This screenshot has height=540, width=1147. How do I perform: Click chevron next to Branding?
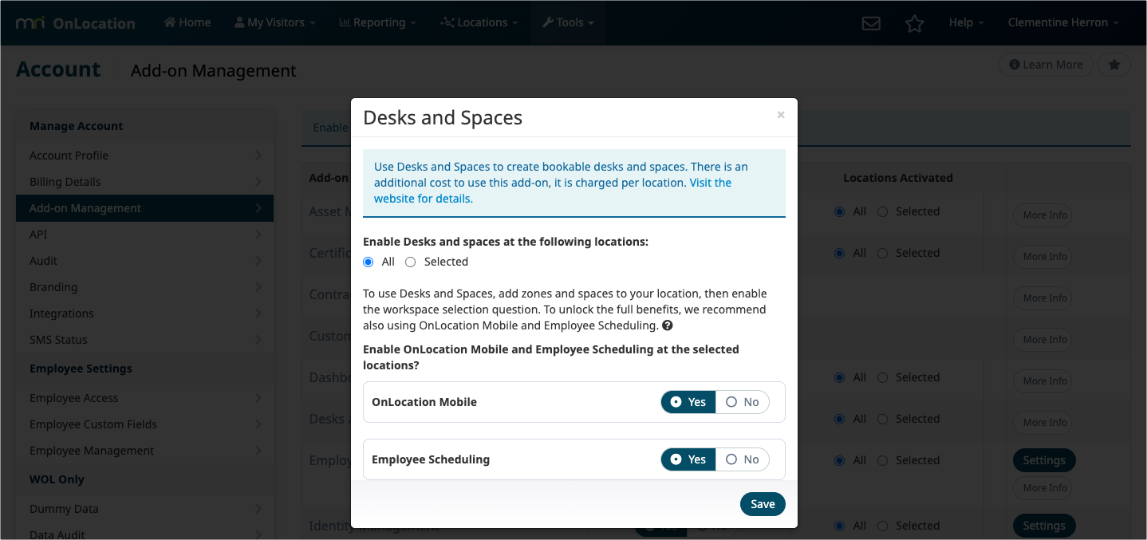click(258, 287)
